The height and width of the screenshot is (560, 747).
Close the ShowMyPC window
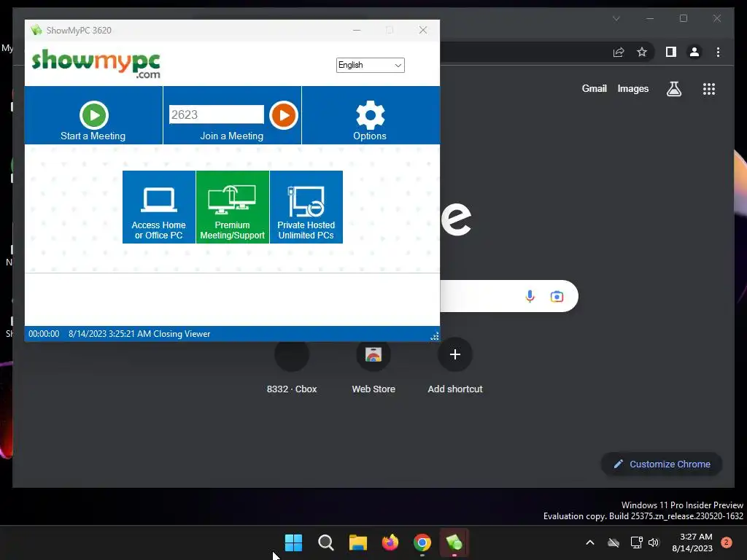[422, 30]
